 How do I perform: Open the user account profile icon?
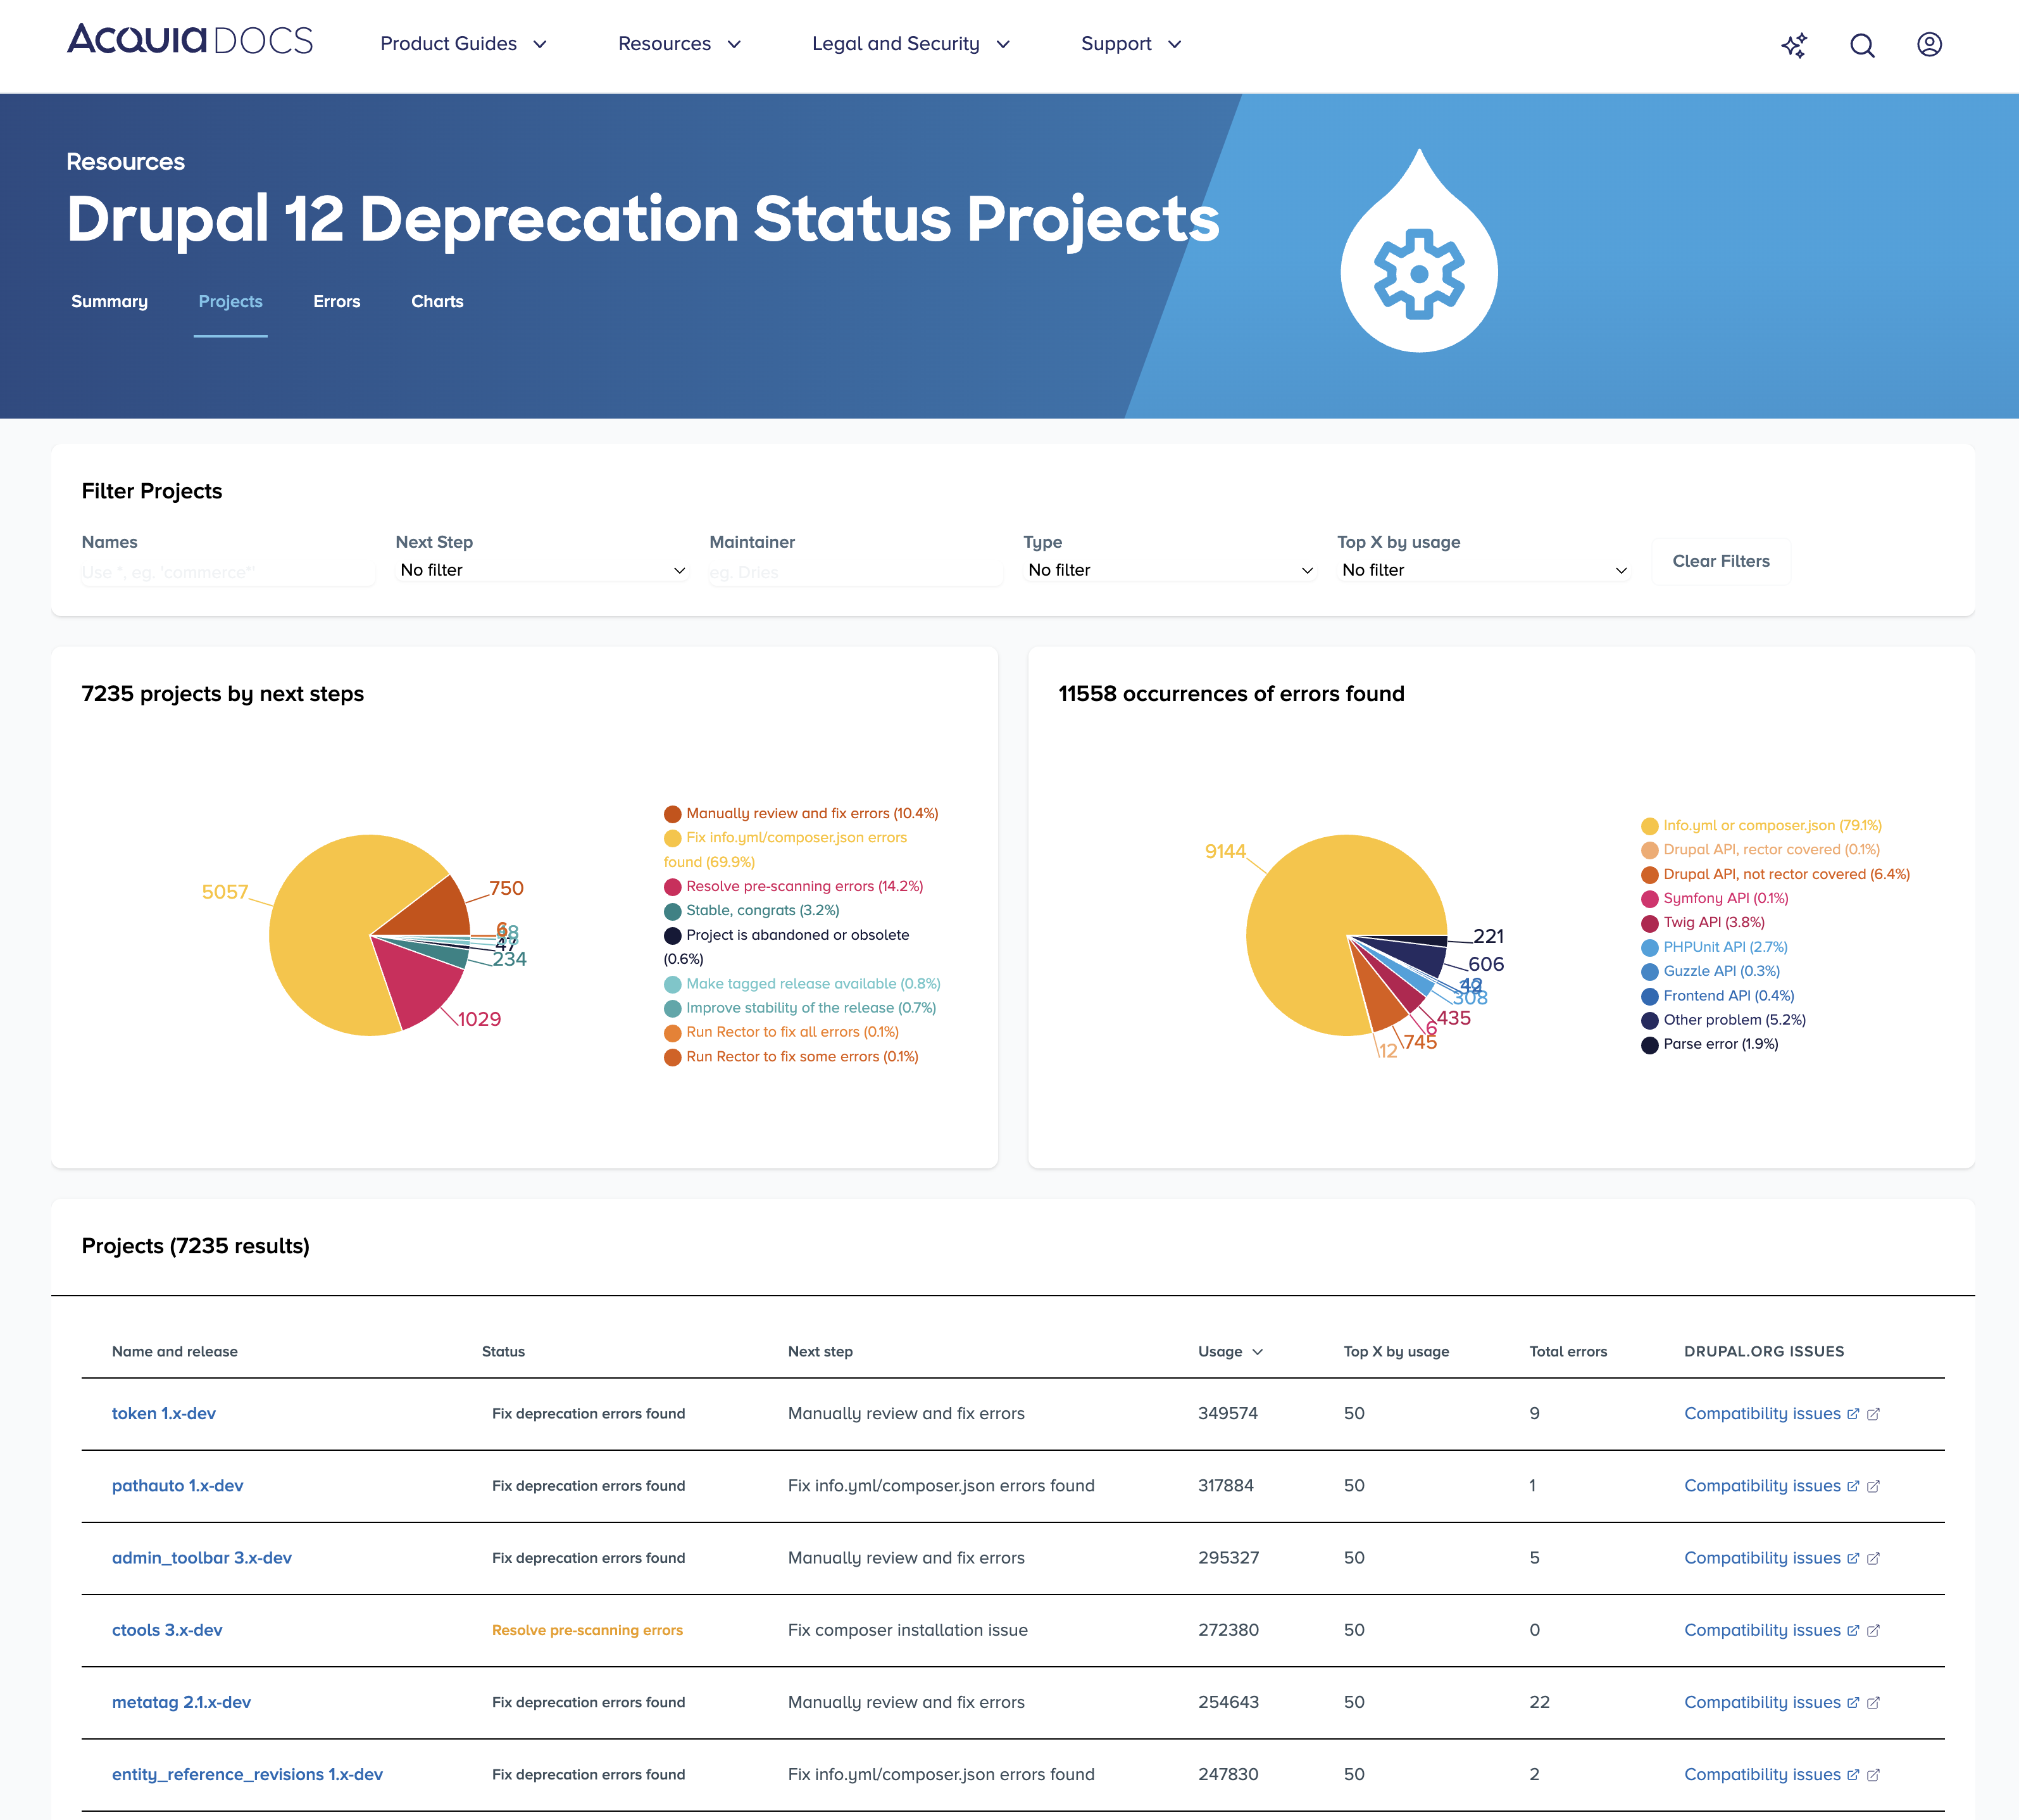point(1929,45)
